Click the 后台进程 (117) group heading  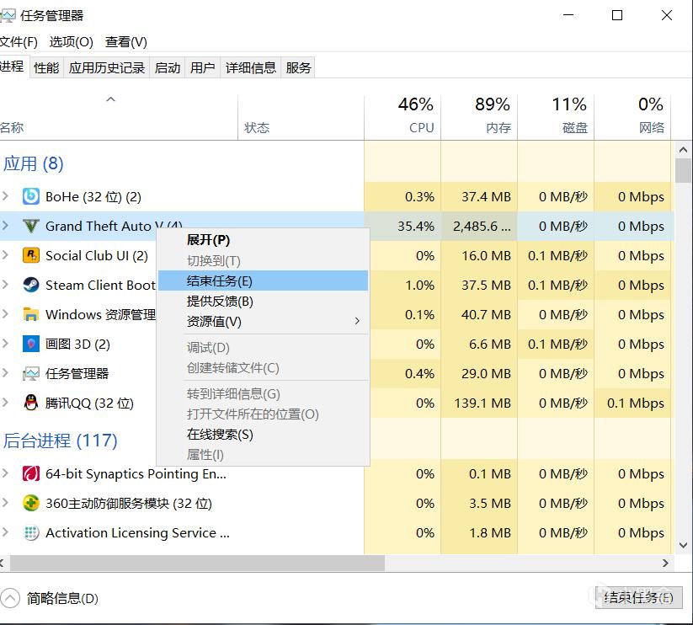(x=61, y=441)
